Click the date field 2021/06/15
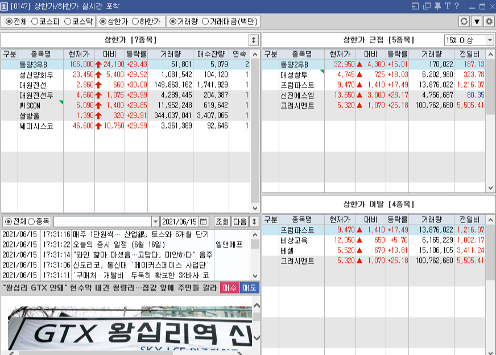496x355 pixels. click(180, 222)
